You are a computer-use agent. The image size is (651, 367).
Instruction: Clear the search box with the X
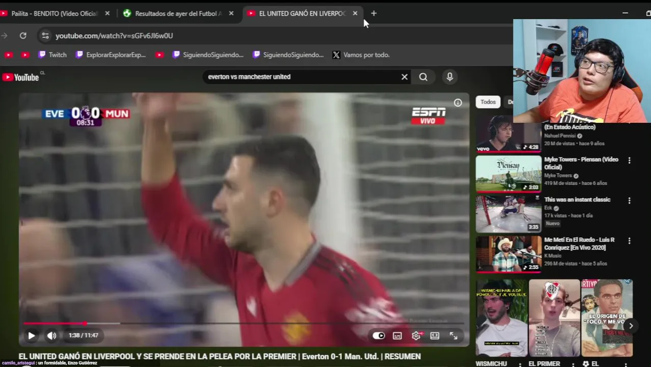pyautogui.click(x=404, y=77)
